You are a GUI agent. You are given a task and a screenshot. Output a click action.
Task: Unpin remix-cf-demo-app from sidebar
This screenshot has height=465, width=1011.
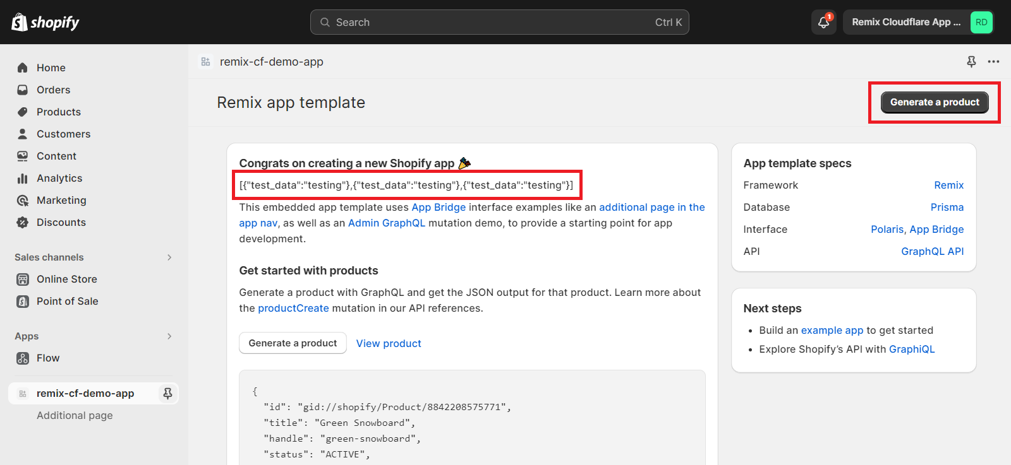click(167, 393)
